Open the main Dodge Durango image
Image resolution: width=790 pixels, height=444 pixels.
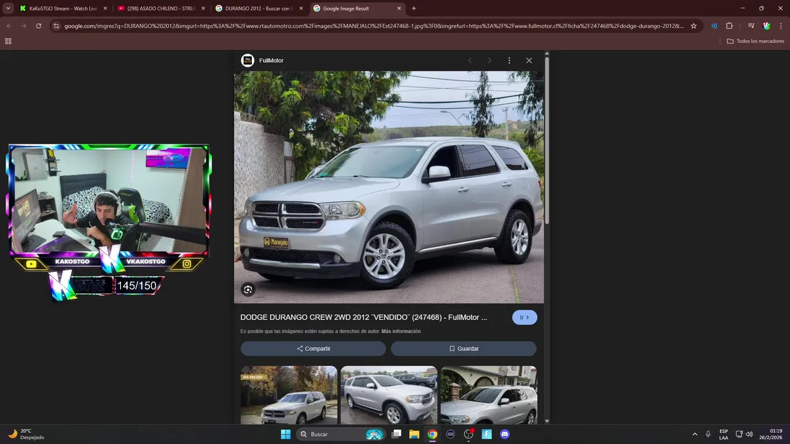click(x=389, y=187)
